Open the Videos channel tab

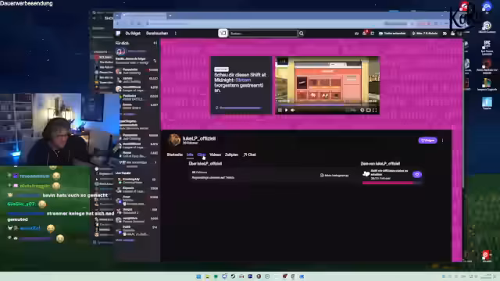pyautogui.click(x=215, y=155)
